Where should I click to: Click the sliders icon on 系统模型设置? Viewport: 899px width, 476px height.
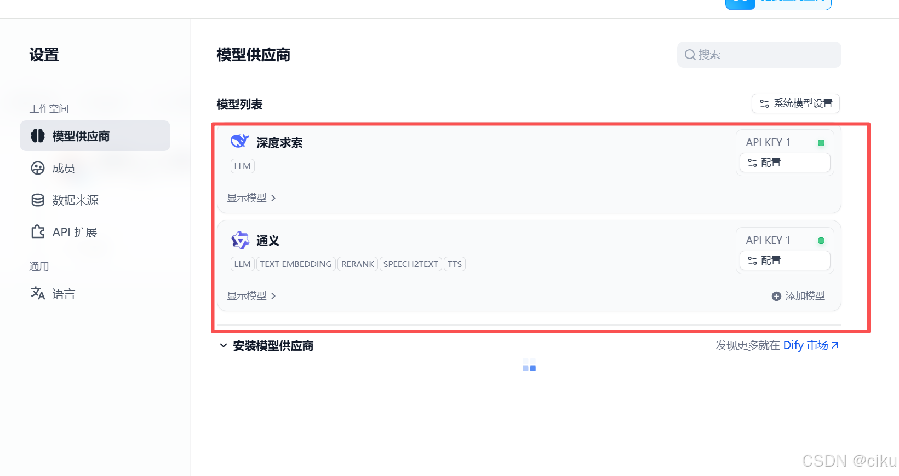764,103
